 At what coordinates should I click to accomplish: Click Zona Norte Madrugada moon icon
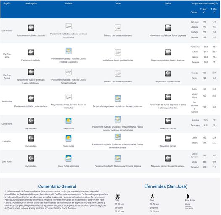click(31, 158)
